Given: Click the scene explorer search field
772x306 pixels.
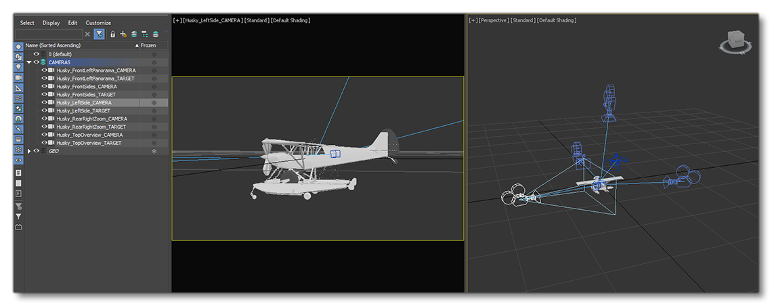Looking at the screenshot, I should click(49, 34).
